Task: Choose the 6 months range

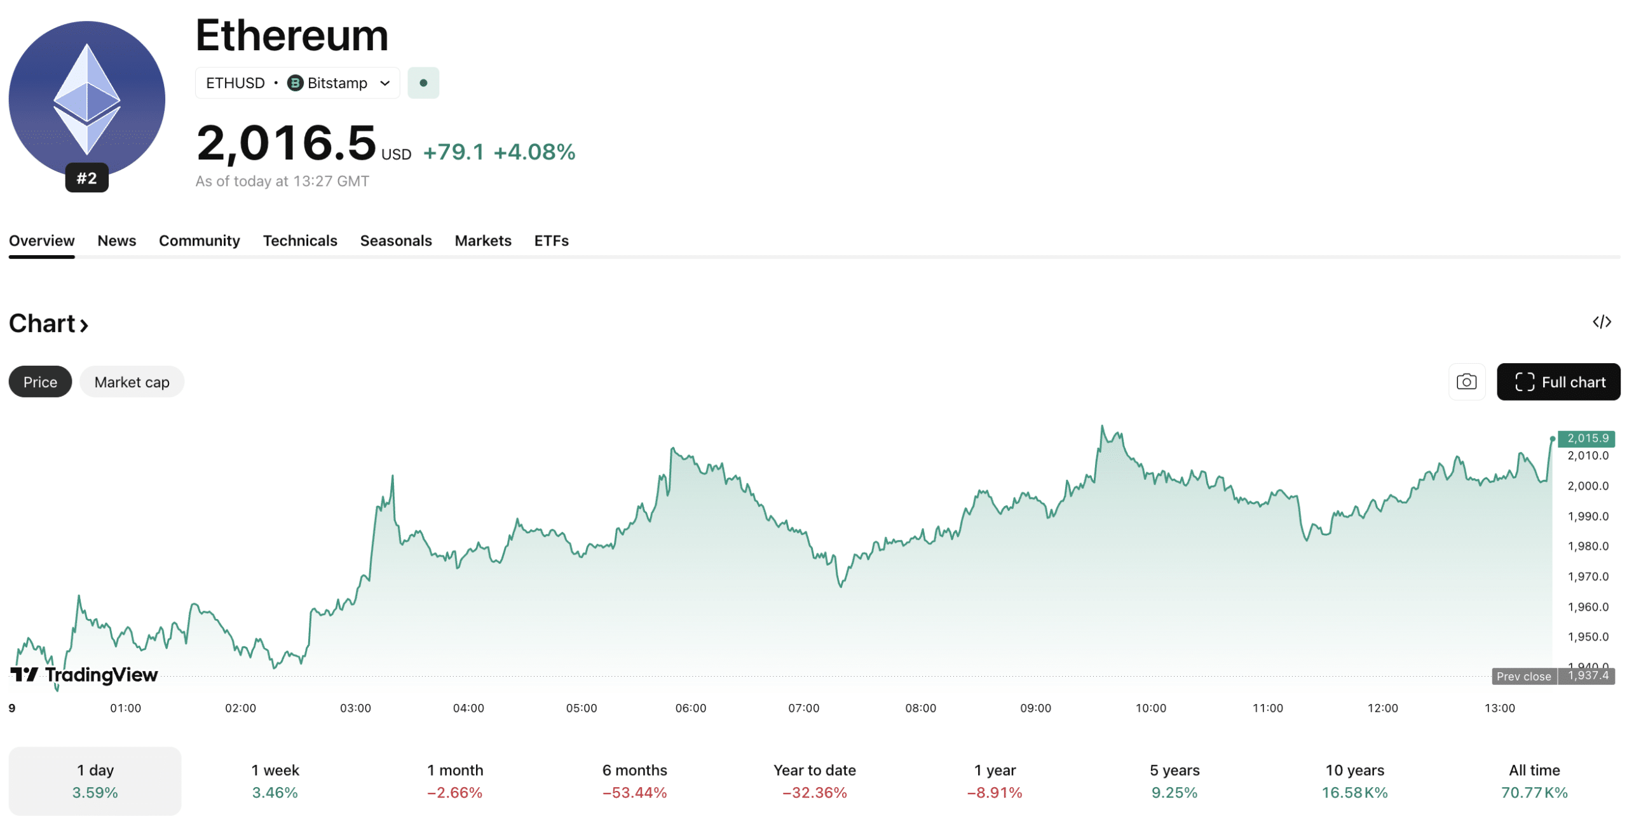Action: pos(634,780)
